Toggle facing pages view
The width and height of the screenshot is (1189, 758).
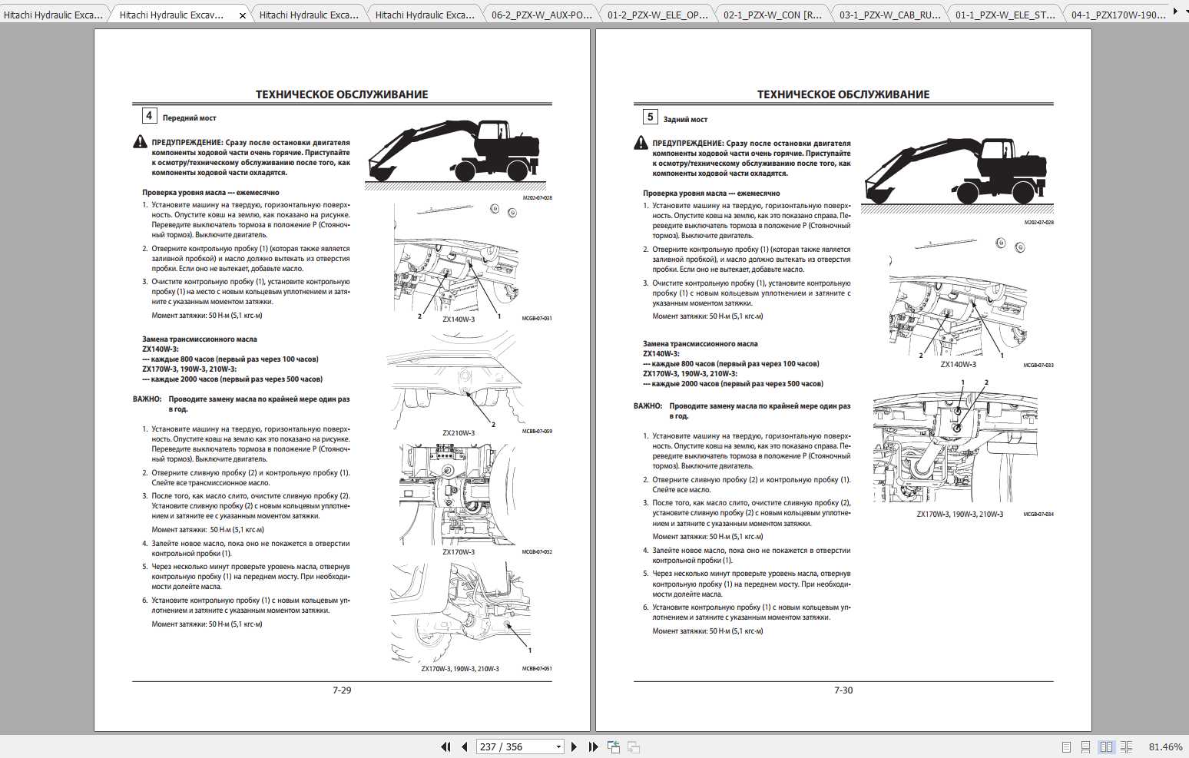pos(1106,746)
